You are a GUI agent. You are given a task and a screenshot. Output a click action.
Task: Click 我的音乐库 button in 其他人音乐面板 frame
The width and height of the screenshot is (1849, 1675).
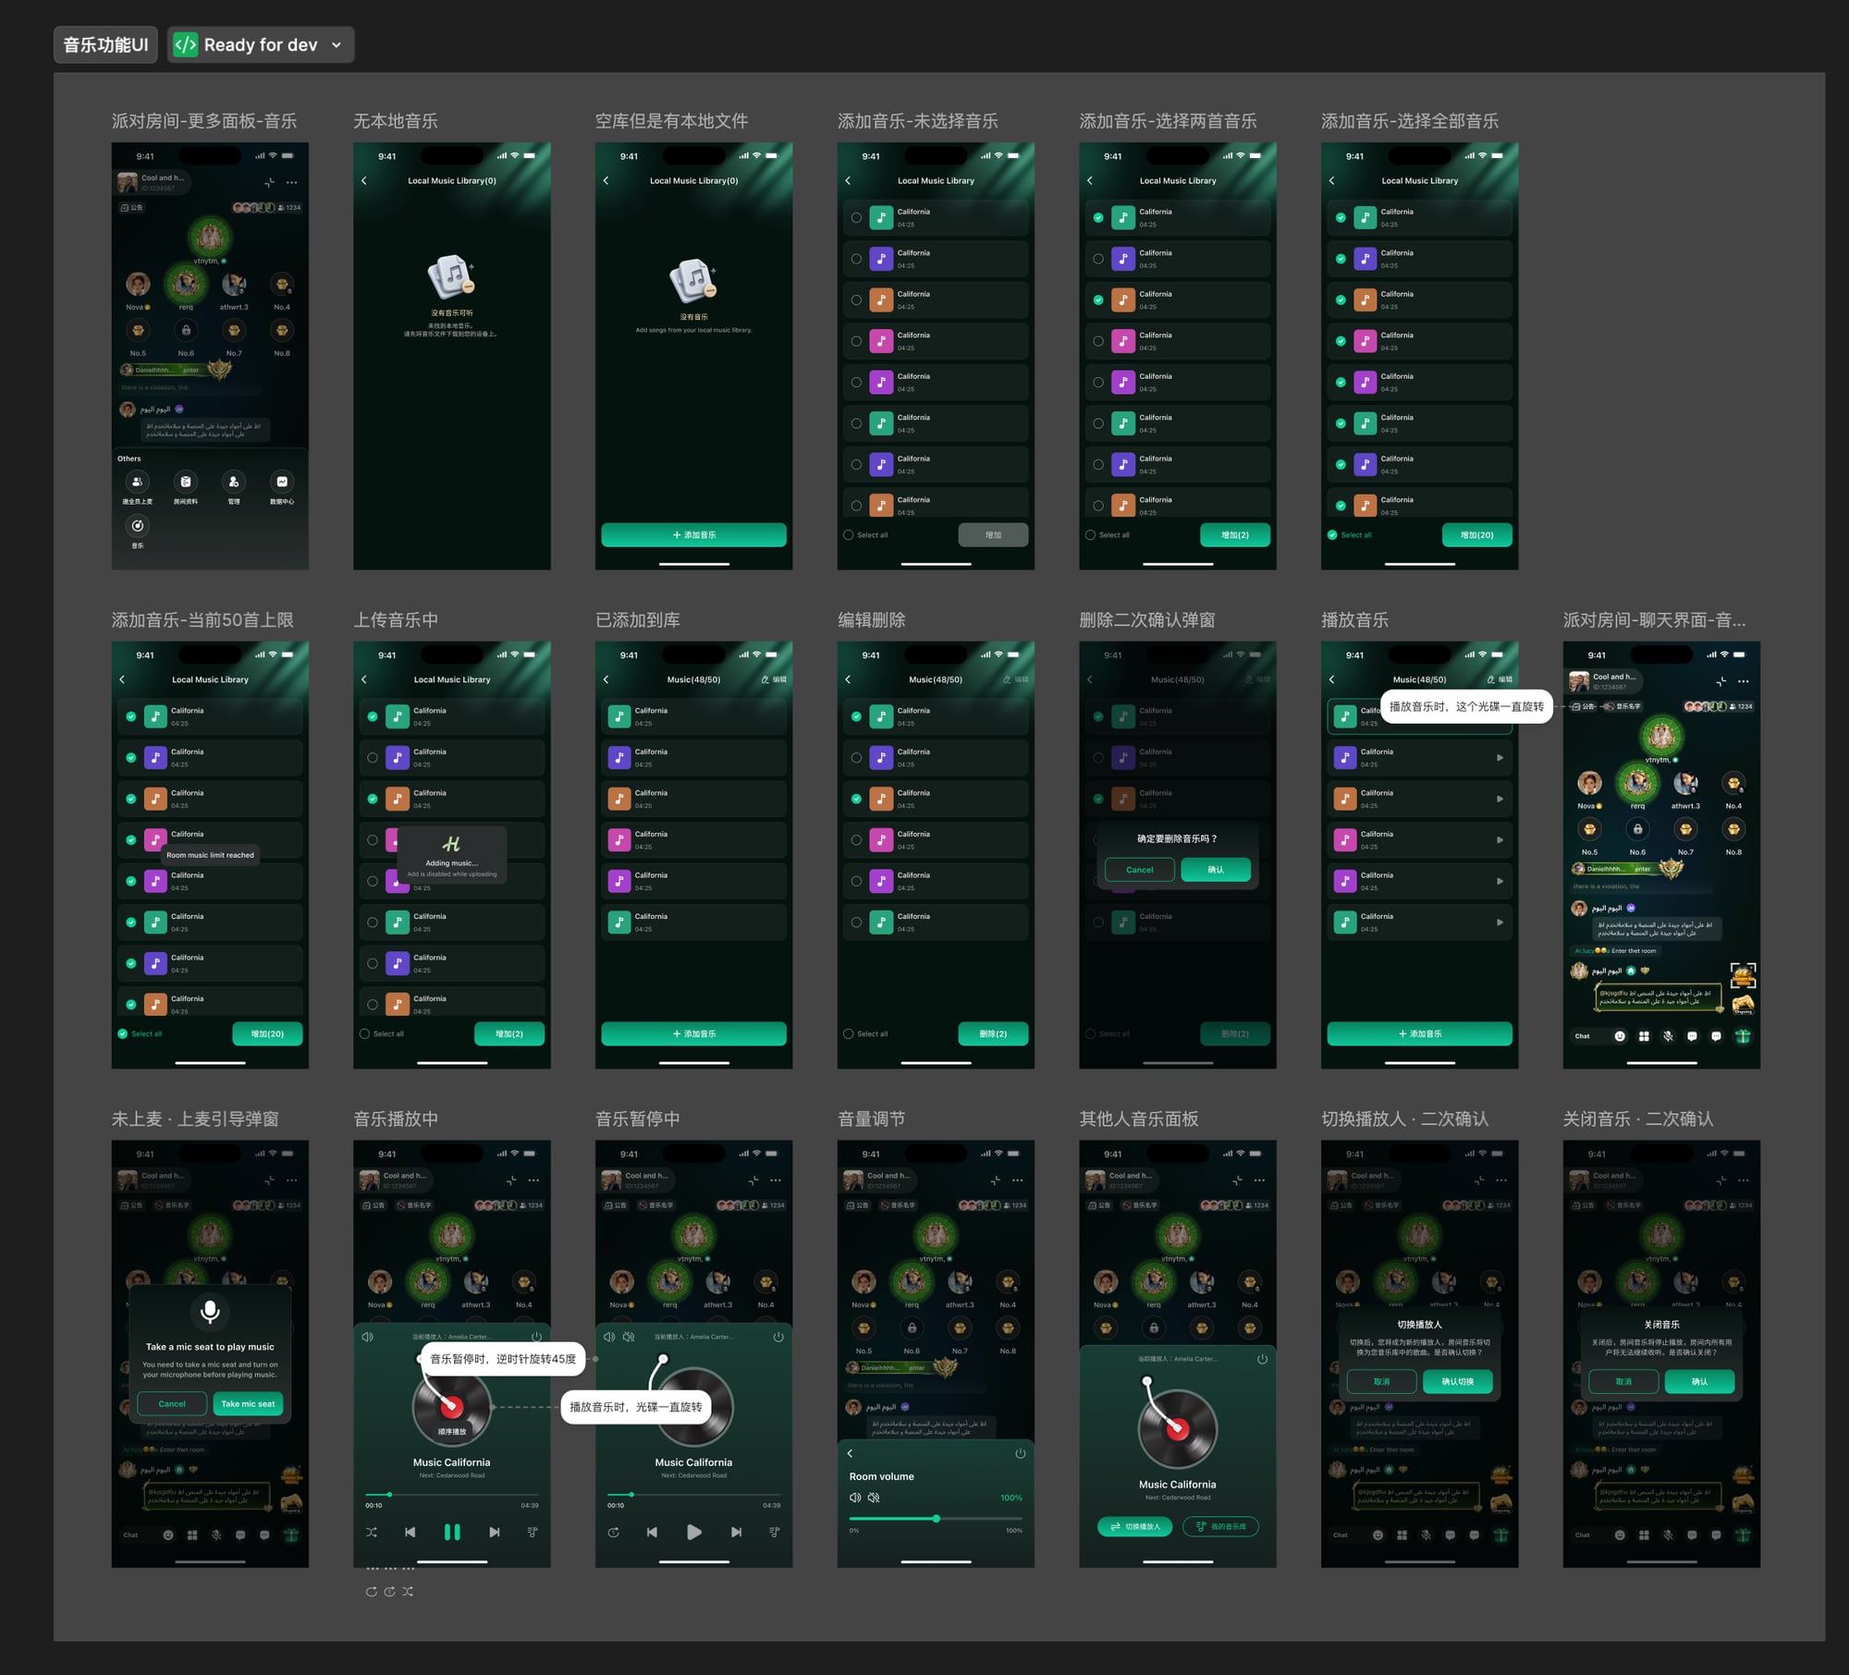[x=1220, y=1526]
